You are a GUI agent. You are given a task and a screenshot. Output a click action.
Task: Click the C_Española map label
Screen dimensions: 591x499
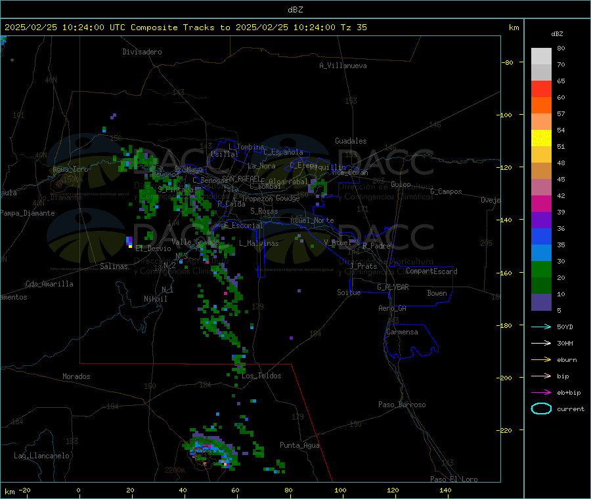pyautogui.click(x=284, y=152)
